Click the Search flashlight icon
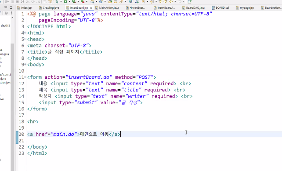282x171 pixels. pyautogui.click(x=121, y=2)
